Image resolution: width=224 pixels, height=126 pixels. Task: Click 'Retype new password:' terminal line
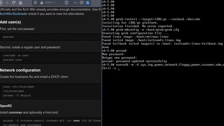(x=119, y=58)
